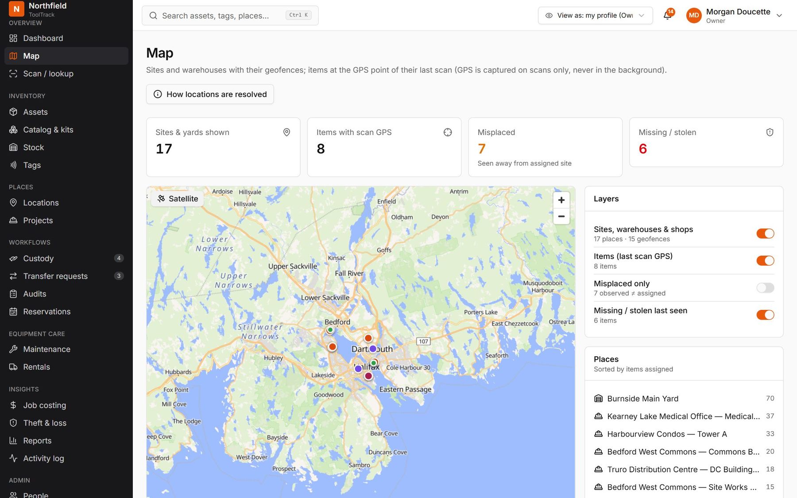Open How locations are resolved
Viewport: 797px width, 498px height.
(x=210, y=94)
